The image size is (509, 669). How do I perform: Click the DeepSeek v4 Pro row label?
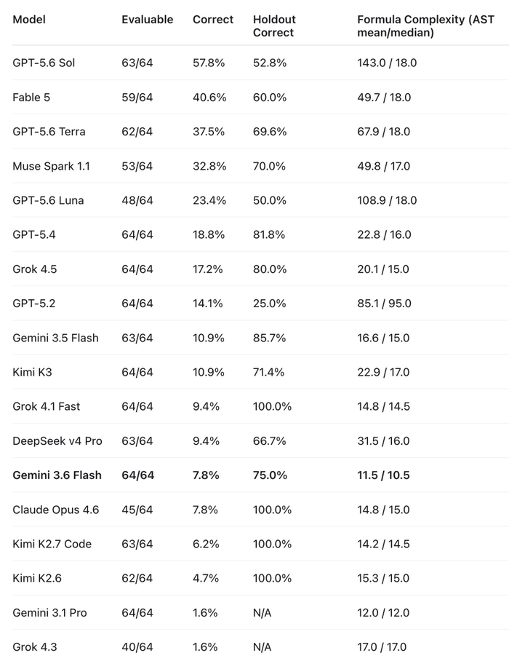pos(57,441)
